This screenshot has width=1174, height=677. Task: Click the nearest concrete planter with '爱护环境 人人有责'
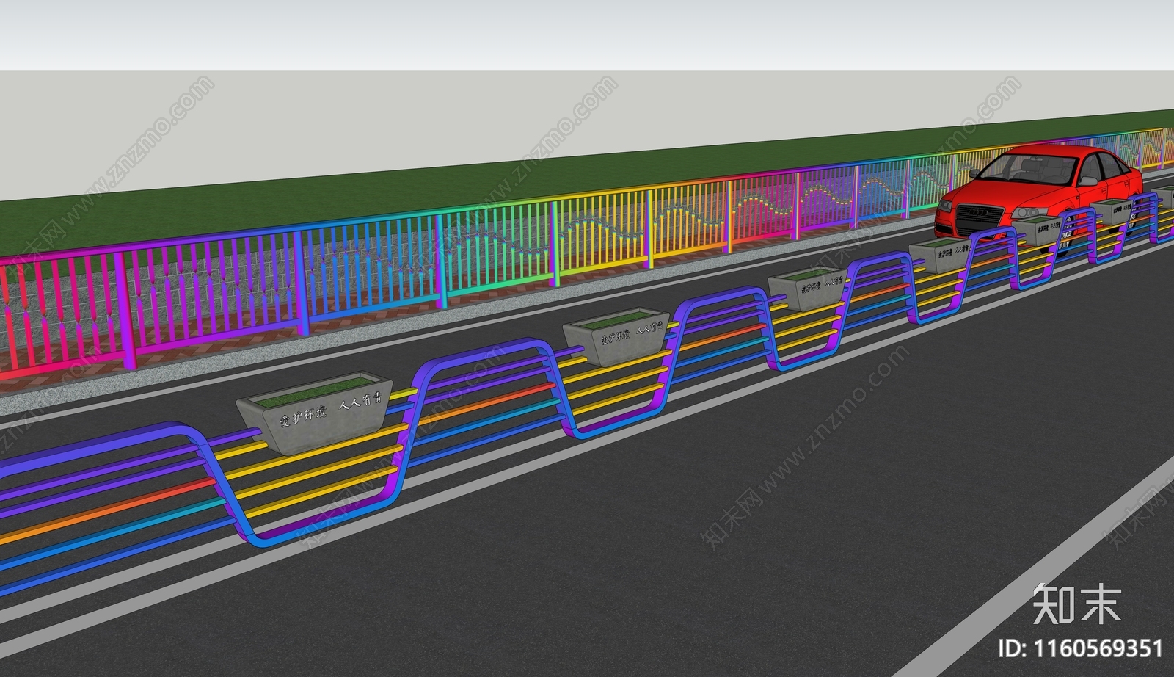tap(314, 414)
